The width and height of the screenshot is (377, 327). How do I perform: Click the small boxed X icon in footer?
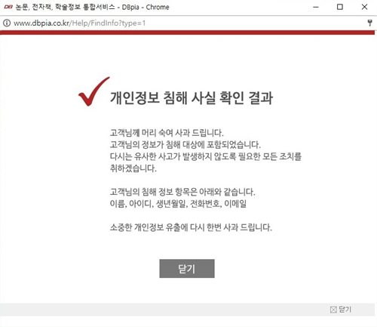[x=333, y=310]
